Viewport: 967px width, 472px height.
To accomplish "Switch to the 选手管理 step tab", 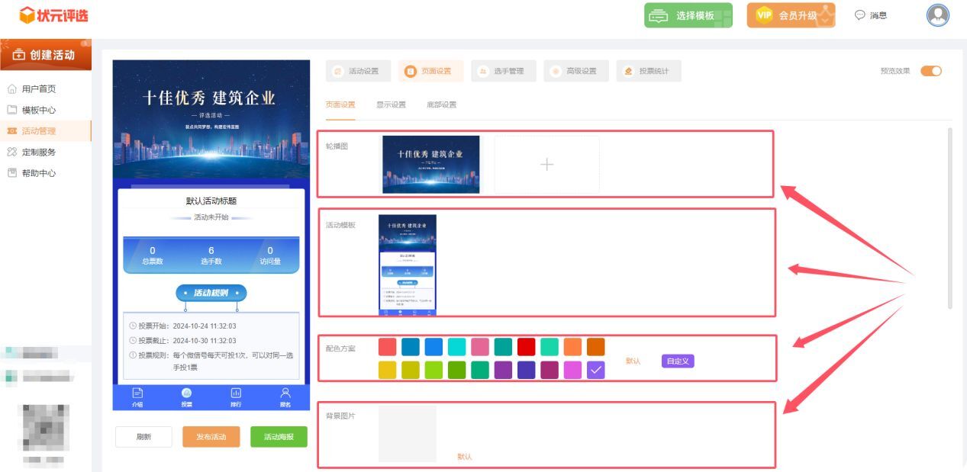I will 503,71.
